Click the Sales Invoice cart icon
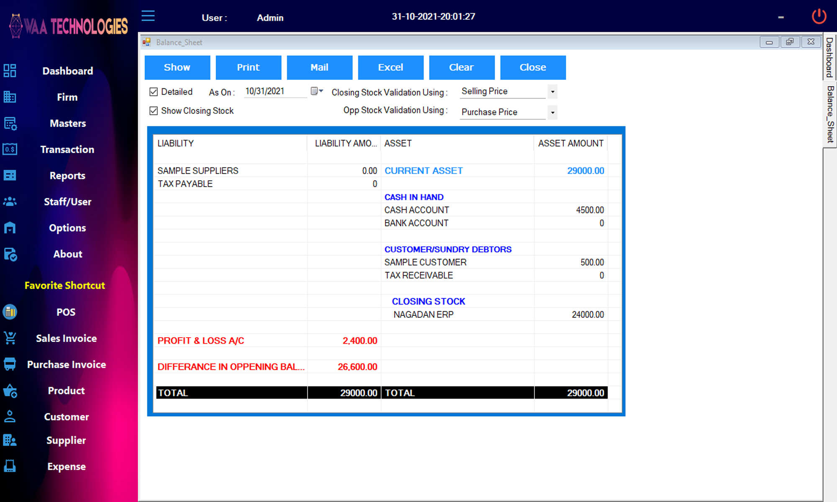The image size is (837, 502). coord(10,338)
